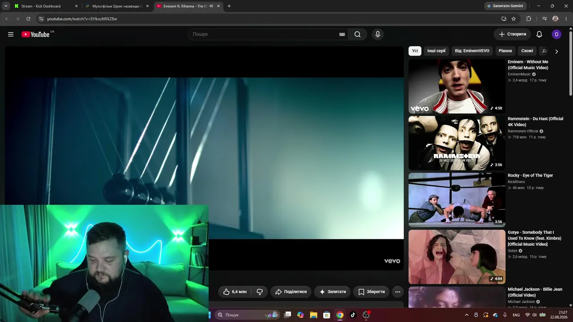Open Rocky - Eye of The Tiger title

point(530,175)
